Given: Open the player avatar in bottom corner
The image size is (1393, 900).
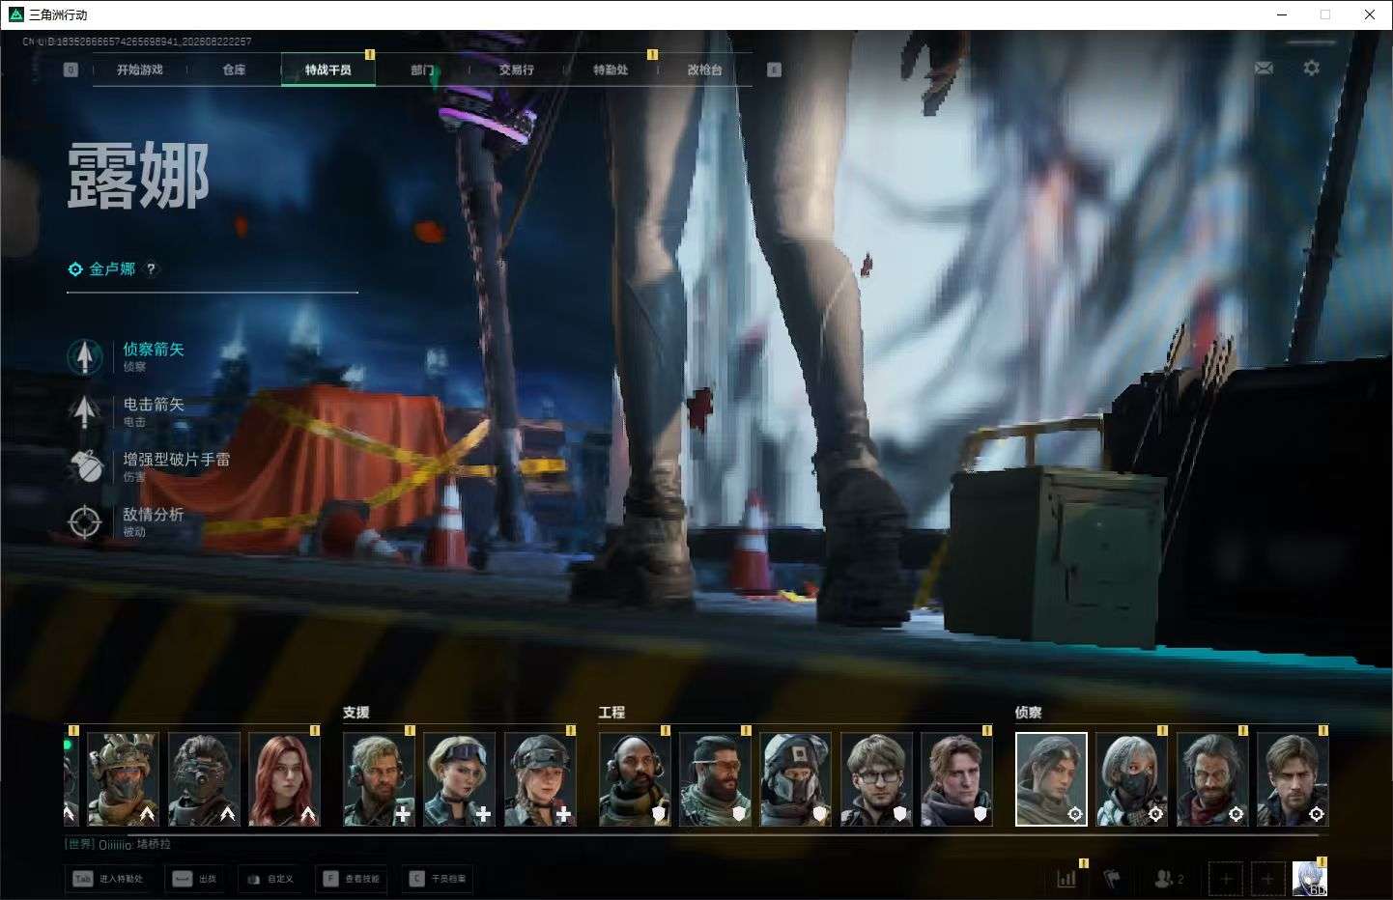Looking at the screenshot, I should tap(1310, 879).
